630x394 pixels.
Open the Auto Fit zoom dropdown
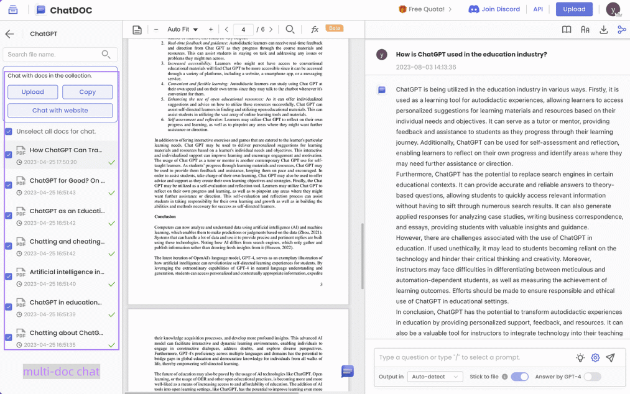[x=182, y=29]
